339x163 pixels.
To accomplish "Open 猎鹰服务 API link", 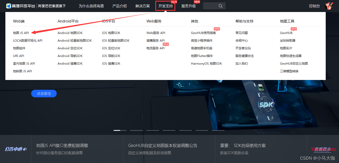I will tap(156, 40).
